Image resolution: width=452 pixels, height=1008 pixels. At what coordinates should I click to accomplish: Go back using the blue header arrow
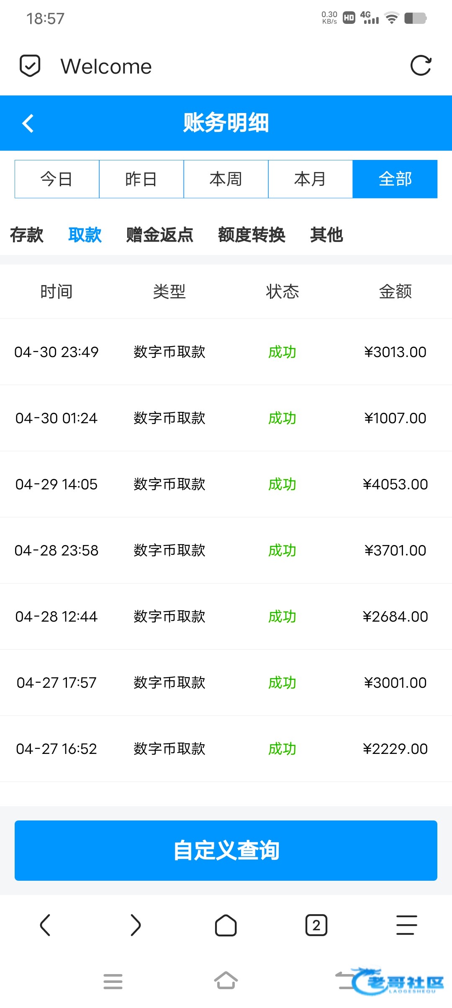tap(28, 123)
